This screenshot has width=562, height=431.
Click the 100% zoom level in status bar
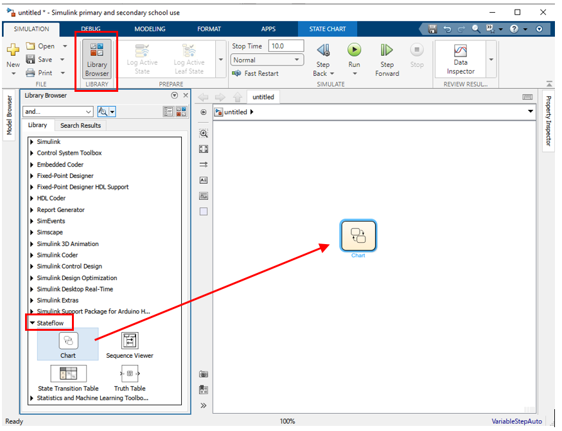tap(288, 421)
